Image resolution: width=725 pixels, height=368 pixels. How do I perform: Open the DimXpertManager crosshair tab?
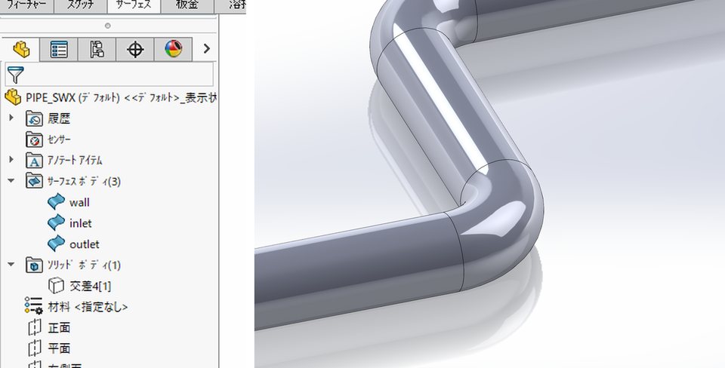[135, 49]
